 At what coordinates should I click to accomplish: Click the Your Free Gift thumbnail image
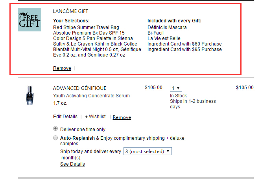30,20
